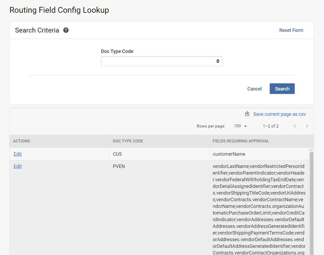Open the Doc Type Code dropdown
324x255 pixels.
tap(162, 61)
